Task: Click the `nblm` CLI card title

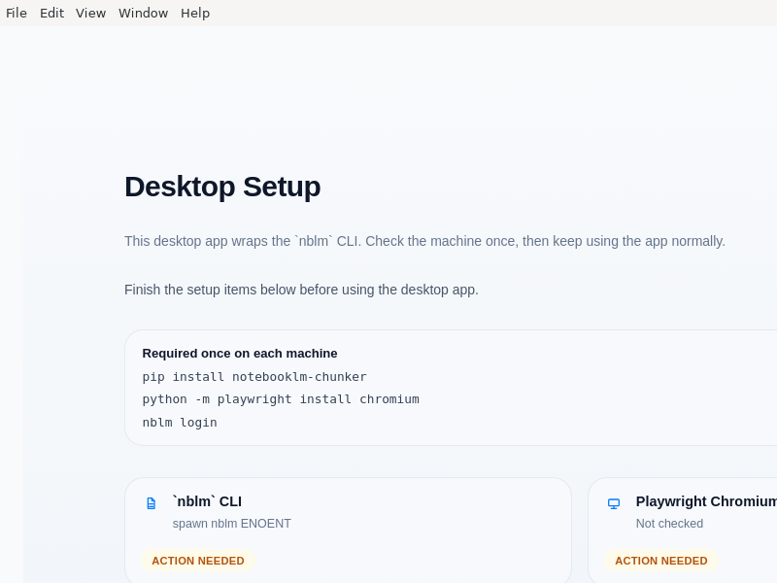Action: [207, 501]
